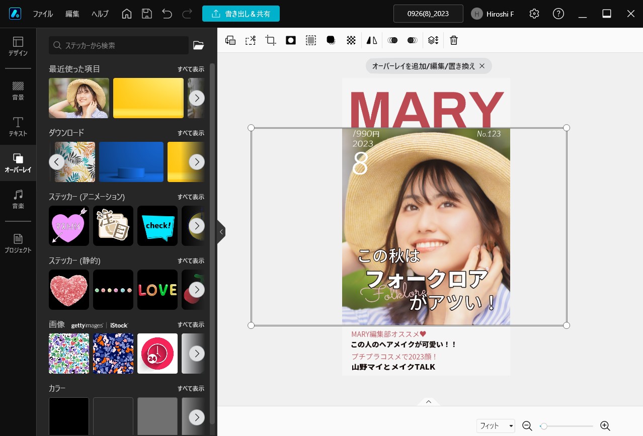This screenshot has width=643, height=436.
Task: Click the Delete trash can icon
Action: tap(454, 41)
